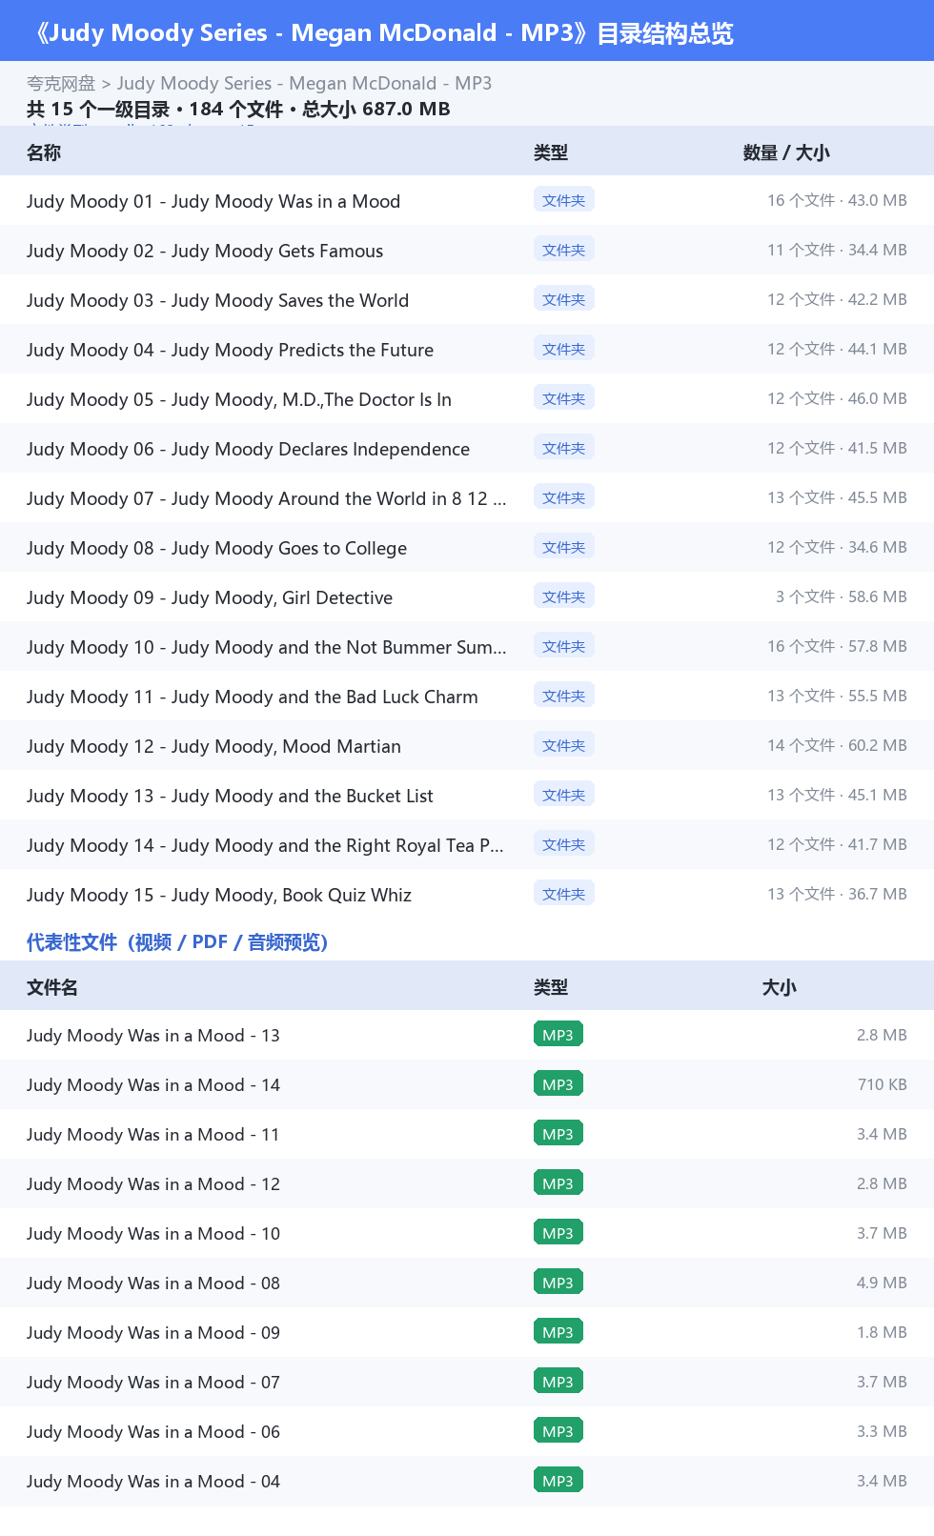This screenshot has height=1536, width=934.
Task: Click the 3 个文件 · 58.6 MB cell
Action: (x=841, y=596)
